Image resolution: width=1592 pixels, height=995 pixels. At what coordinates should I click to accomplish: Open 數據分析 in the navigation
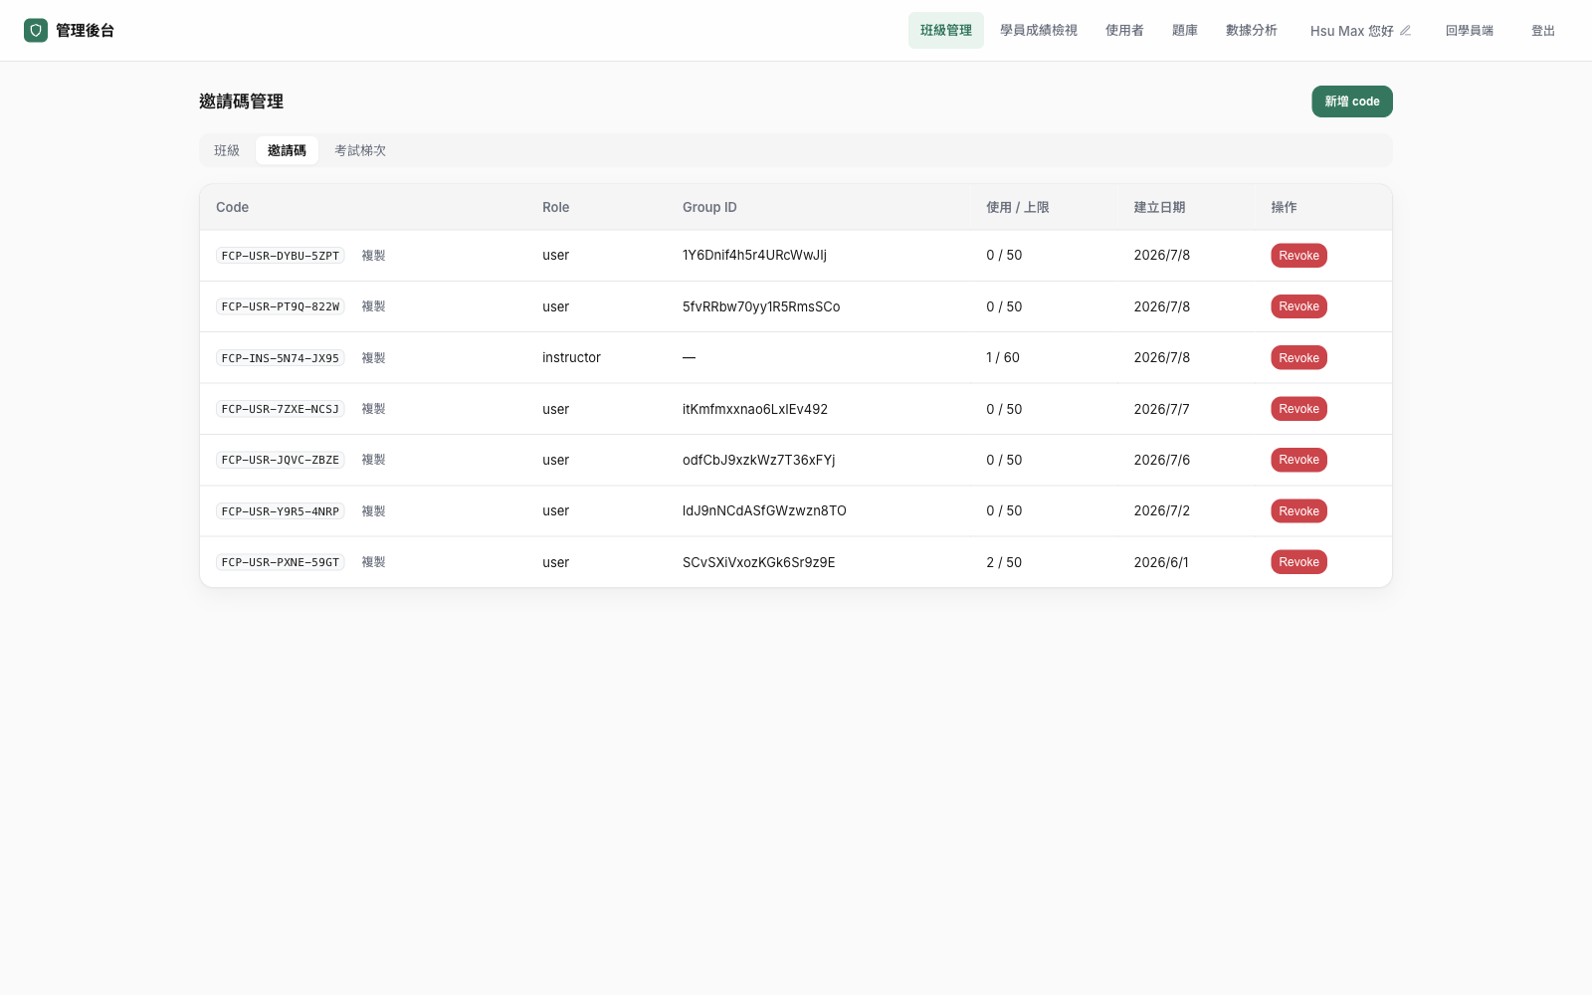click(x=1252, y=31)
